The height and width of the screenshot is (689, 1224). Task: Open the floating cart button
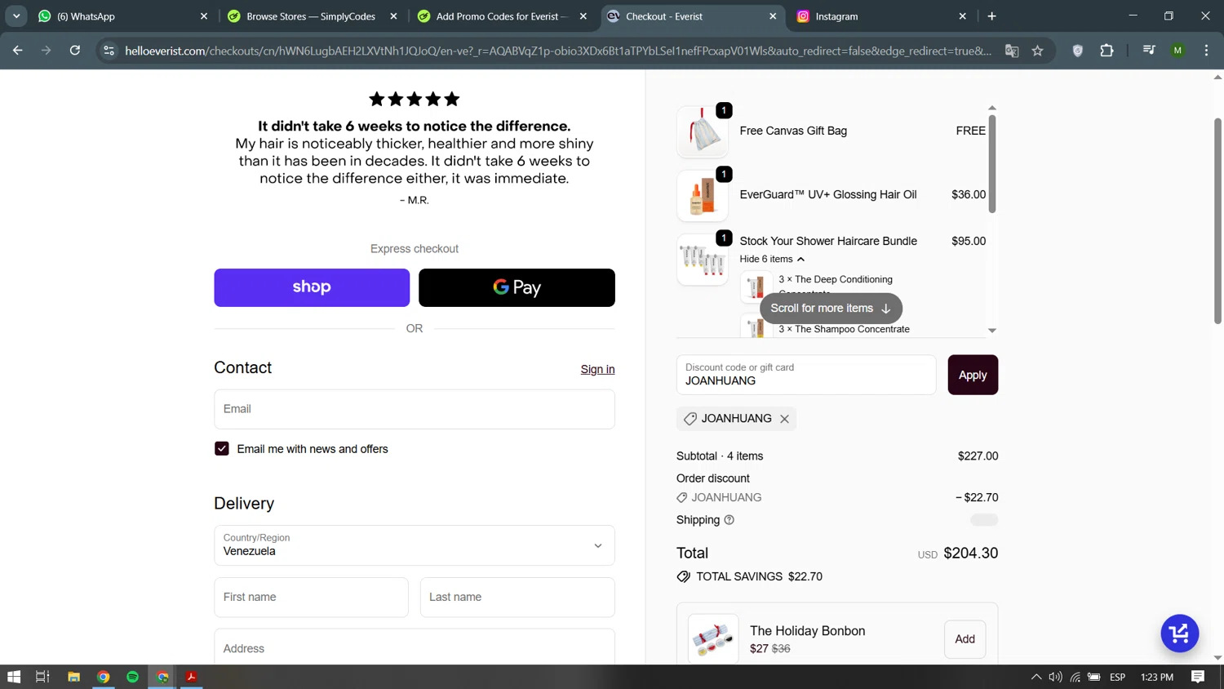pos(1180,633)
